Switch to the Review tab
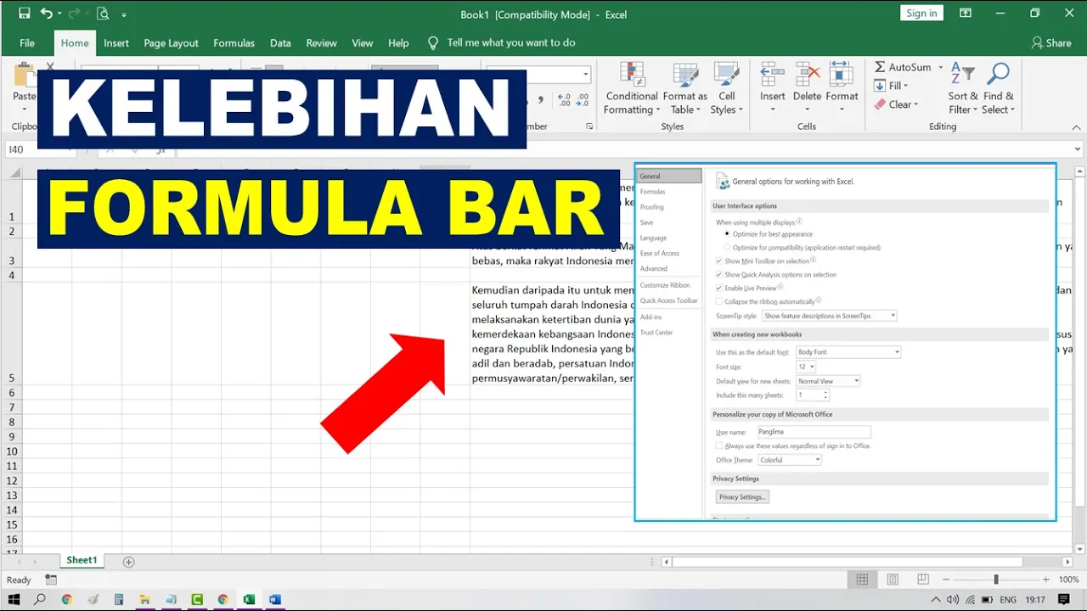Image resolution: width=1087 pixels, height=611 pixels. point(322,43)
